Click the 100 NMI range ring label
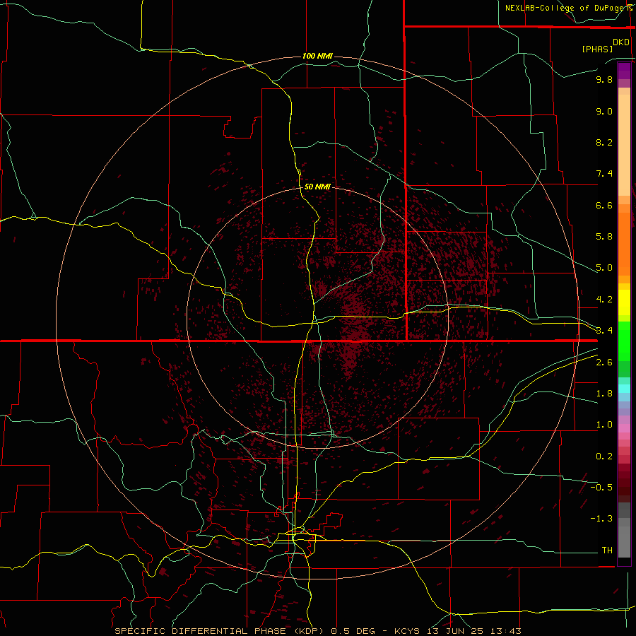 317,56
